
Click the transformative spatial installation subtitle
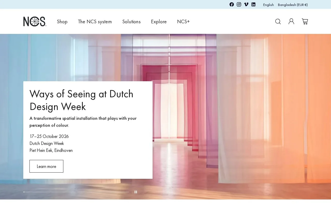coord(83,122)
